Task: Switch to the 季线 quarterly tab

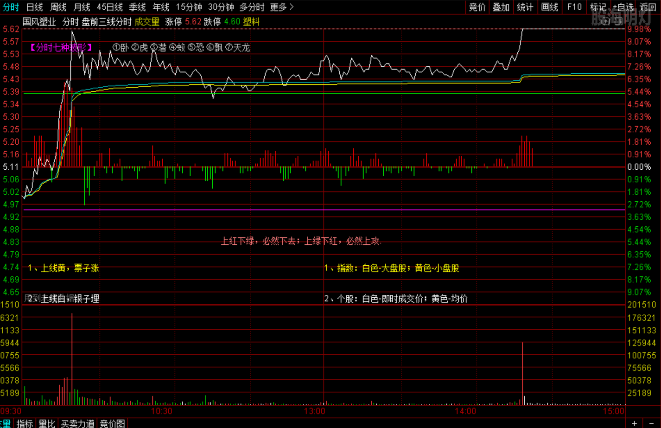Action: (x=137, y=7)
